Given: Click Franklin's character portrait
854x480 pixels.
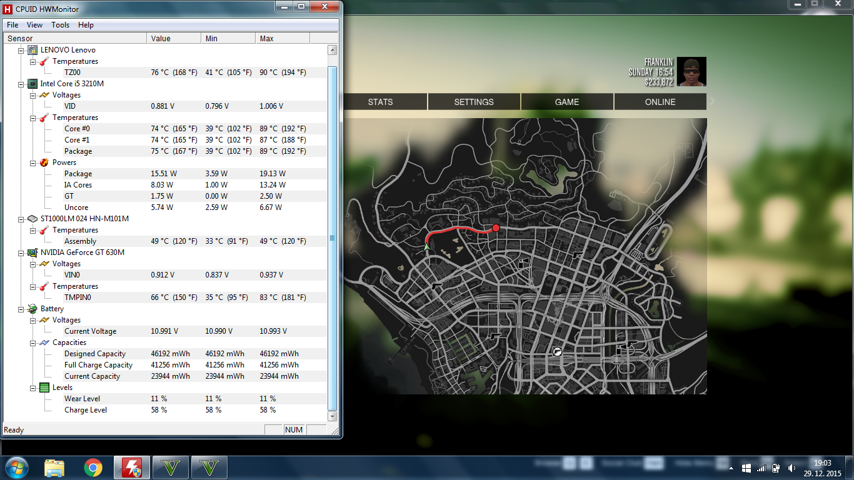Looking at the screenshot, I should 691,72.
